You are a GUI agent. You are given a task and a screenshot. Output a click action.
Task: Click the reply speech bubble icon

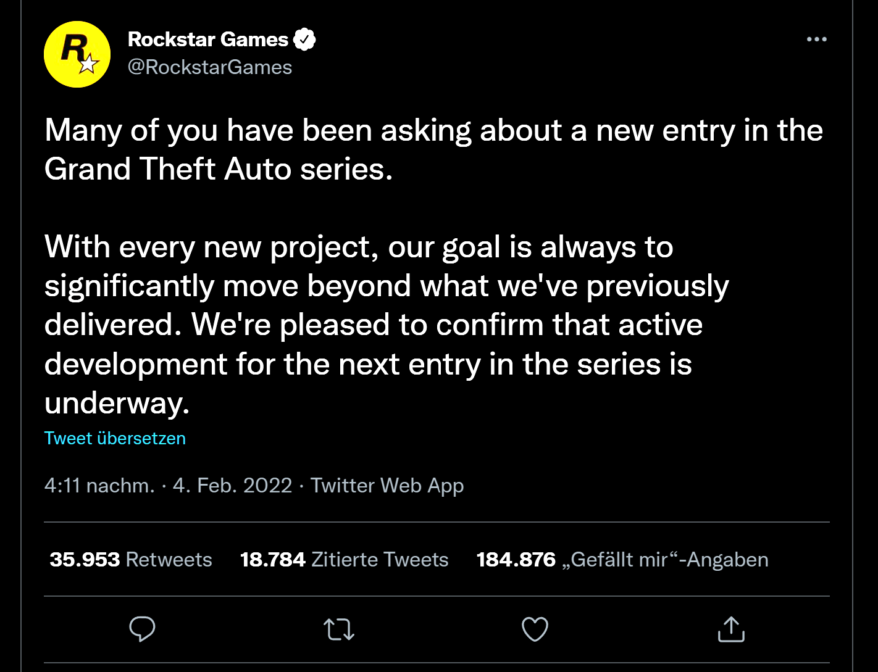142,629
